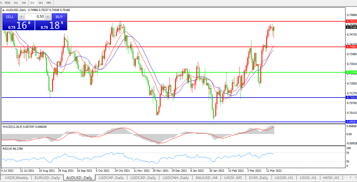Switch to the EURUSD-,Daily tab
Image resolution: width=357 pixels, height=182 pixels.
(47, 178)
